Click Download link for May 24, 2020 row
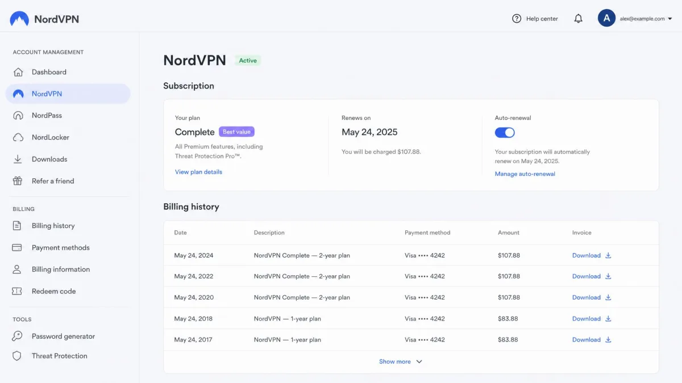 pos(587,297)
